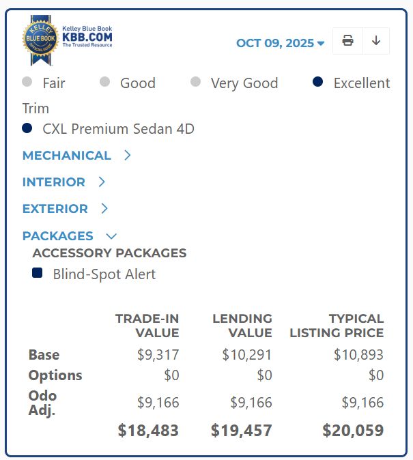The height and width of the screenshot is (460, 413).
Task: Toggle the Blind-Spot Alert checkbox
Action: point(38,274)
